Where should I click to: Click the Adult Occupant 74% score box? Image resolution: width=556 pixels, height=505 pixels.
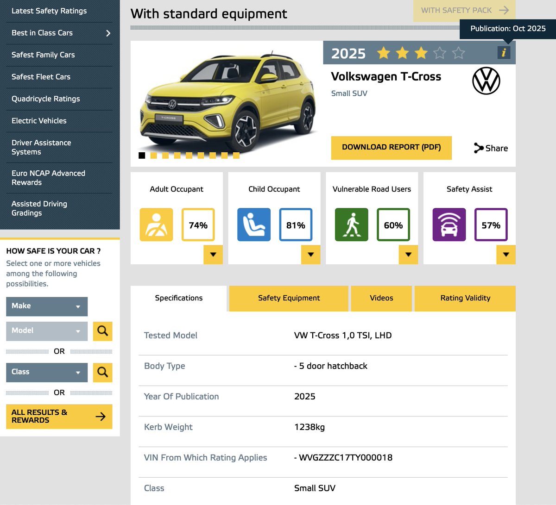[x=198, y=225]
